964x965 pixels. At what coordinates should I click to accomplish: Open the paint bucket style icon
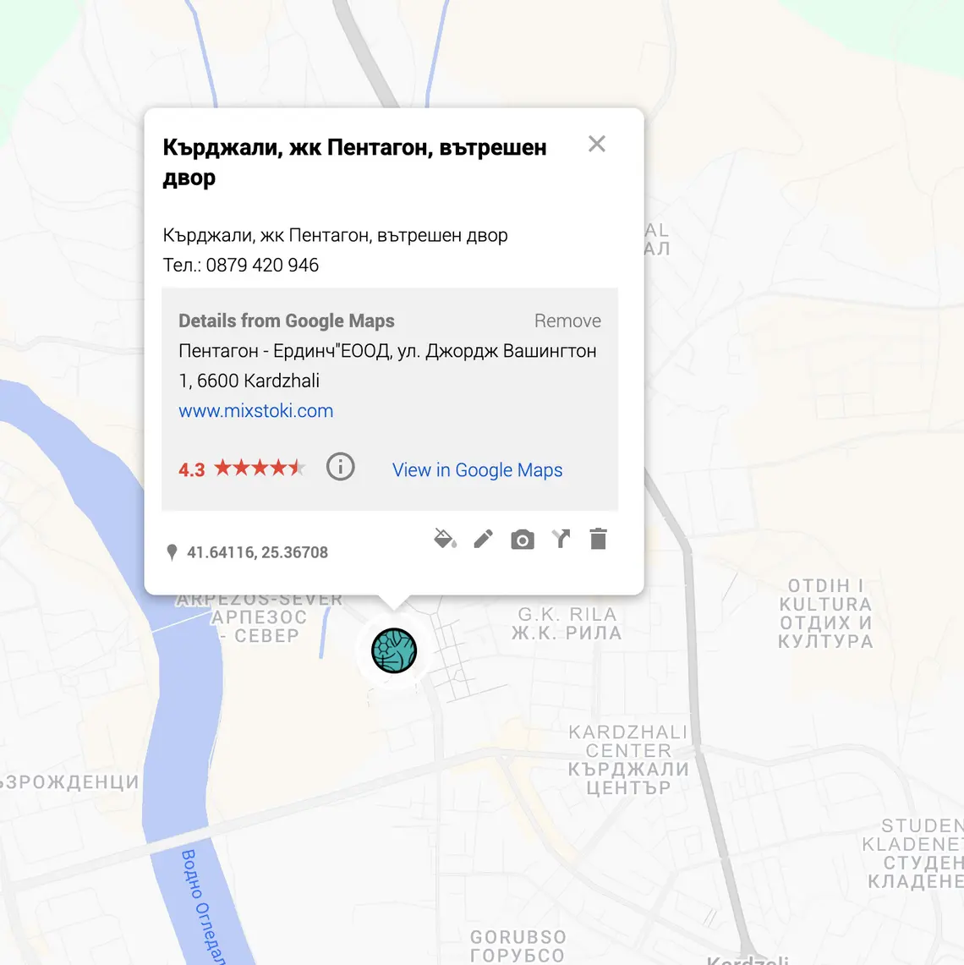pyautogui.click(x=445, y=539)
